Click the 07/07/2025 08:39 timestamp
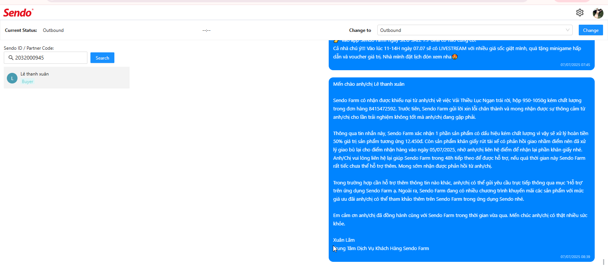 (575, 257)
